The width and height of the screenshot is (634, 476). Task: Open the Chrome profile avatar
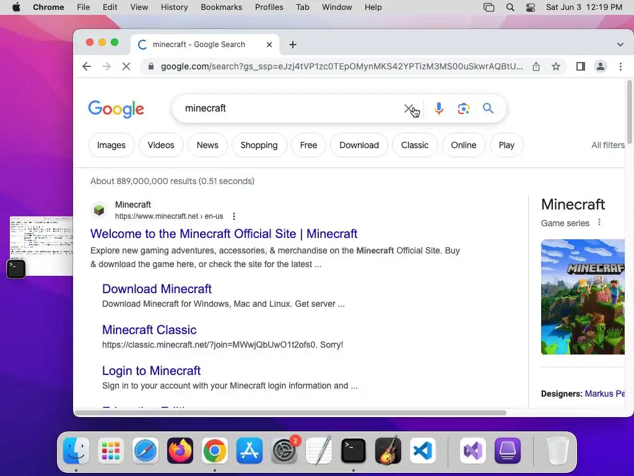[x=601, y=66]
